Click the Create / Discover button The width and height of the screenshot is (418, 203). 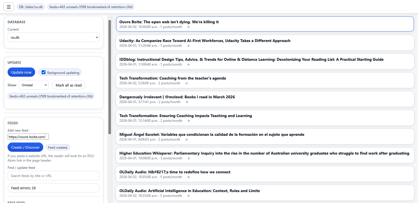click(25, 147)
